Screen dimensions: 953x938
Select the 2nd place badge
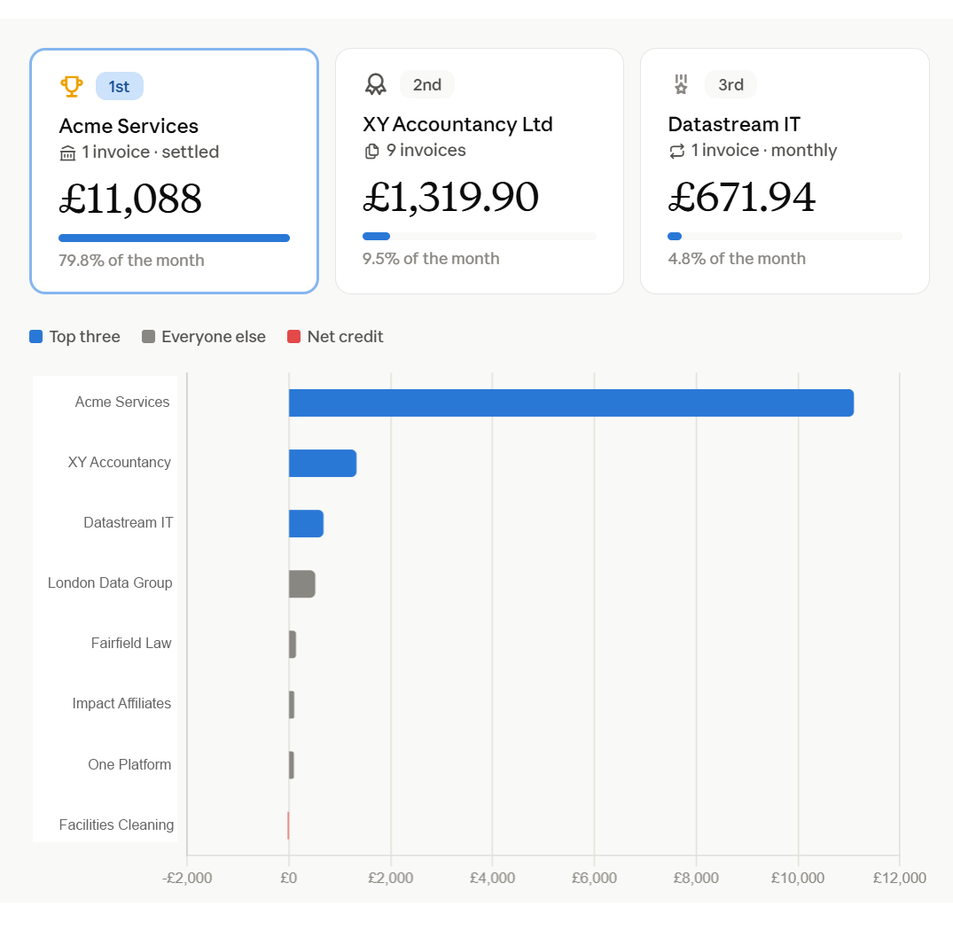click(x=426, y=84)
